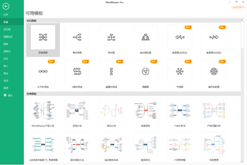This screenshot has height=165, width=247.
Task: Open the 组织商务活动 template thumbnail
Action: (x=112, y=144)
